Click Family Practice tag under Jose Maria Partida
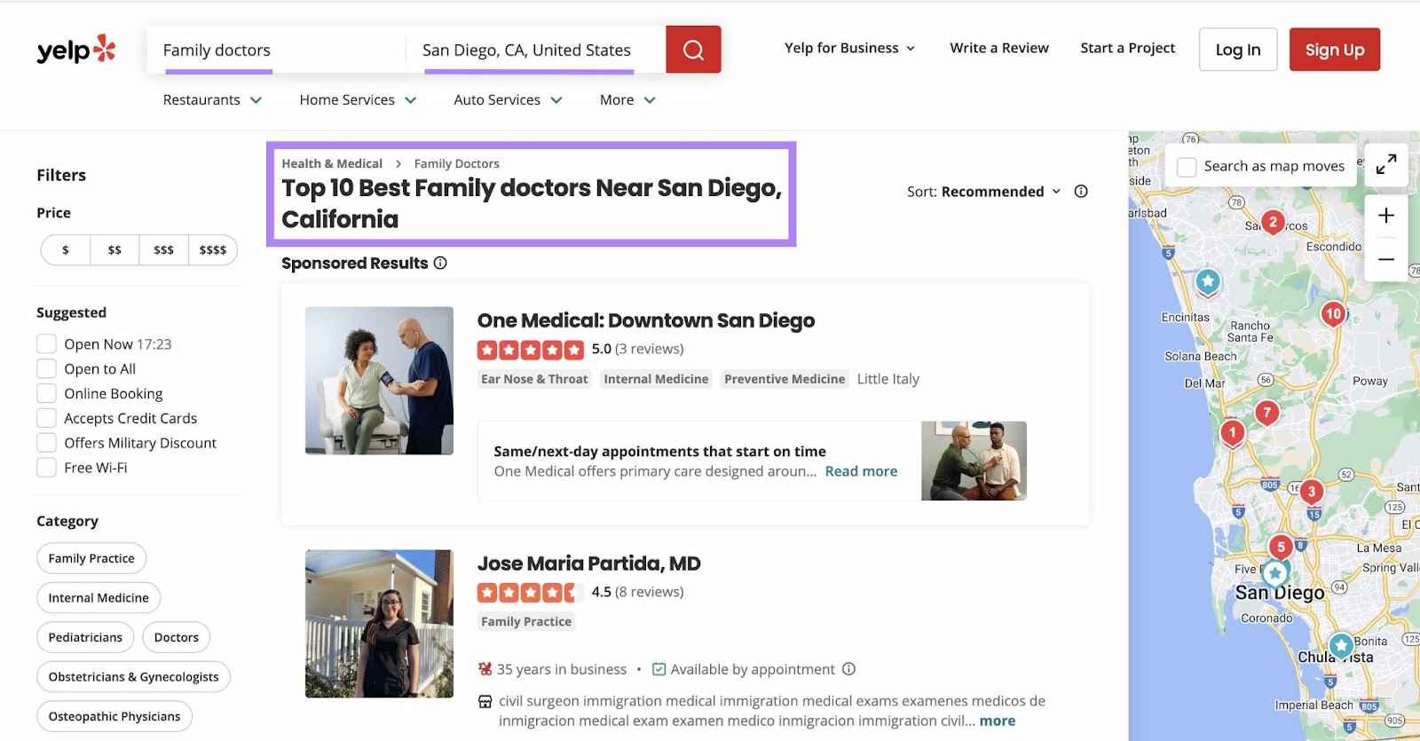The image size is (1420, 741). click(x=526, y=622)
